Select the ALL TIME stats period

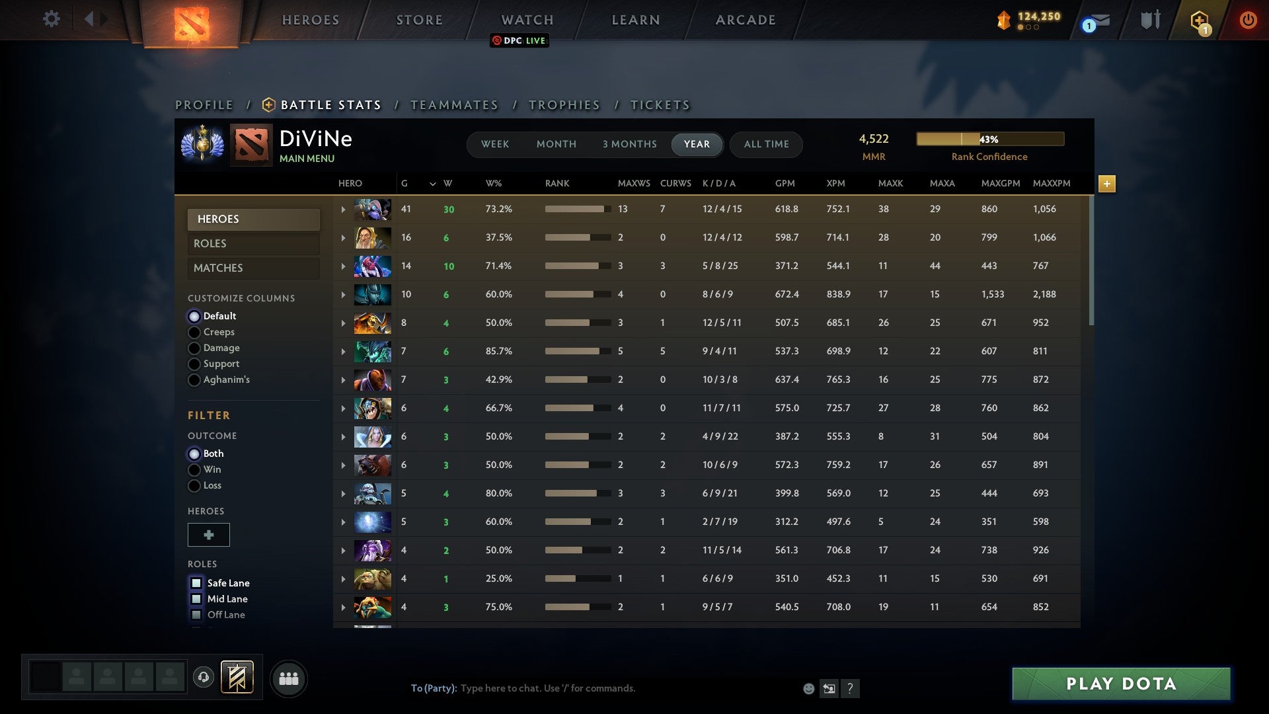click(x=766, y=144)
